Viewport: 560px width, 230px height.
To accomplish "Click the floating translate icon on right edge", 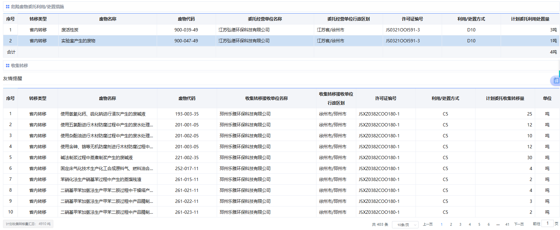I will click(556, 81).
